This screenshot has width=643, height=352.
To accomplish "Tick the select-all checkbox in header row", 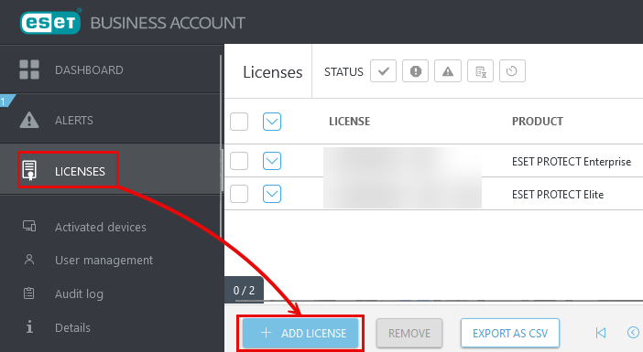I will tap(239, 122).
